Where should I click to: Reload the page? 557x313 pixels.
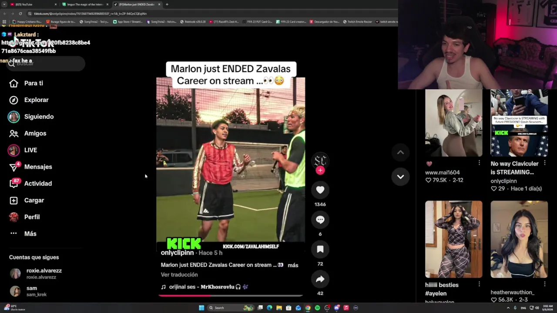point(20,13)
